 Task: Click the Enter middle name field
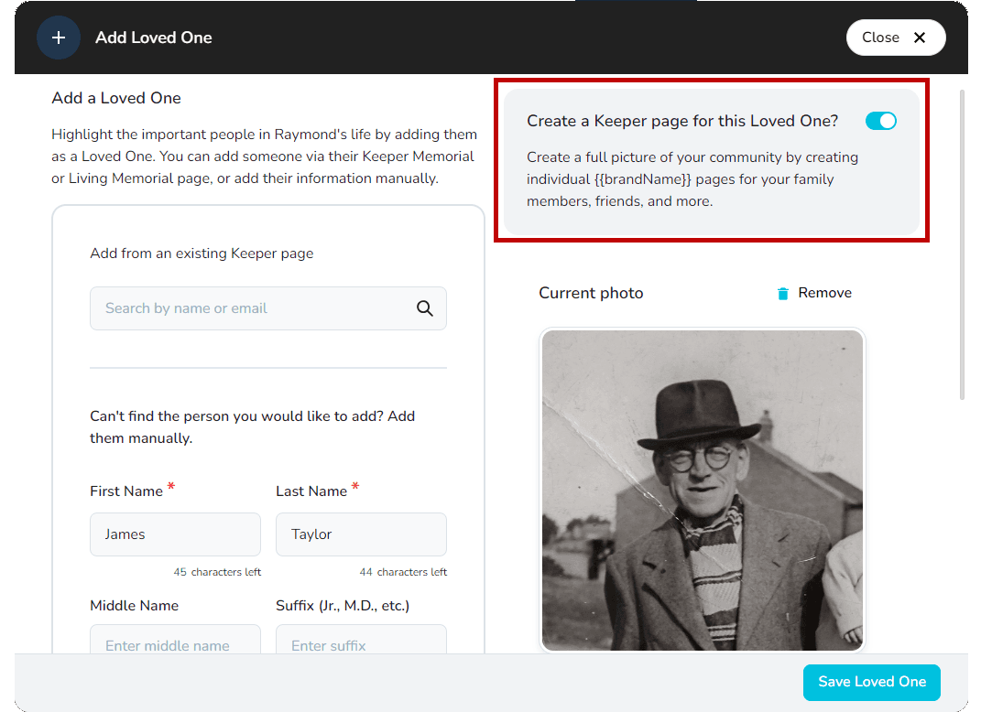pyautogui.click(x=175, y=645)
